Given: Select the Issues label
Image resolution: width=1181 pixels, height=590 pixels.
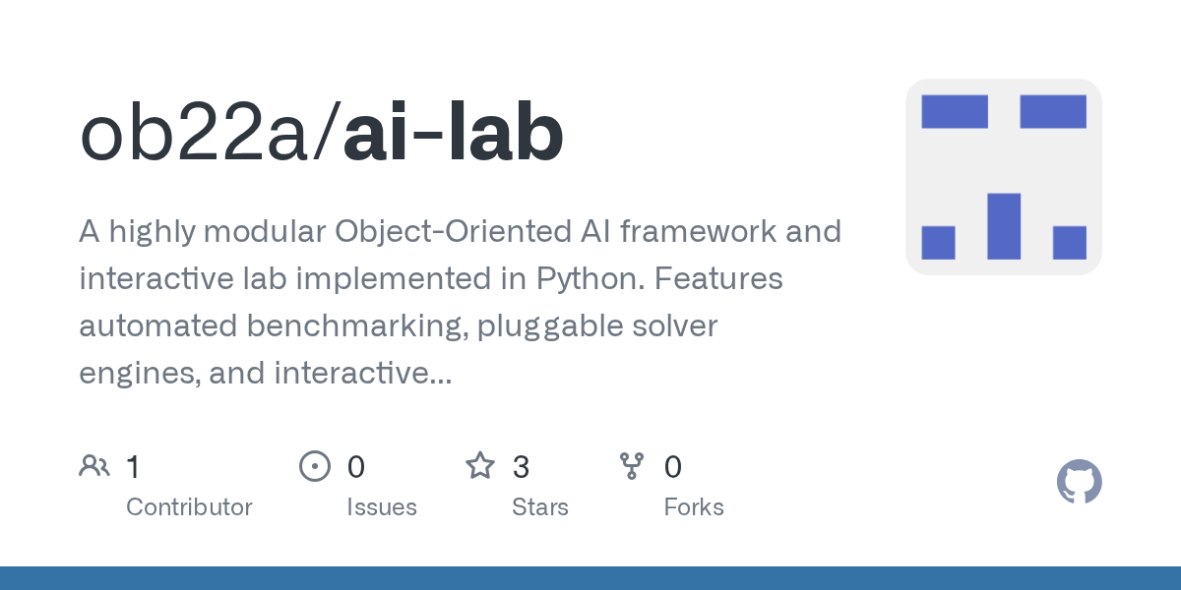Looking at the screenshot, I should [x=382, y=507].
